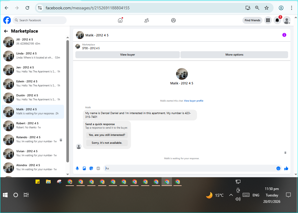Bookmark this page with the star
This screenshot has width=298, height=213.
(x=267, y=8)
